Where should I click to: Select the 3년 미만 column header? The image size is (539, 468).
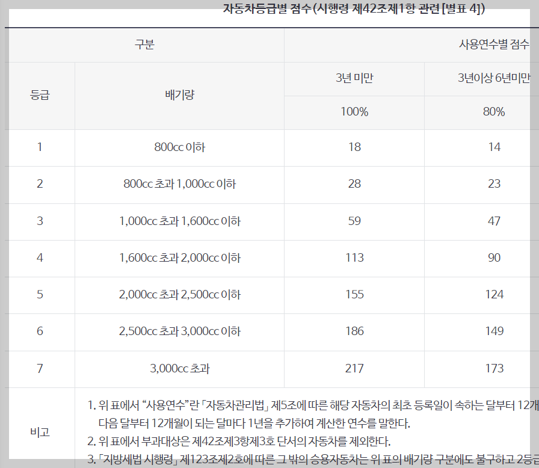tap(355, 79)
